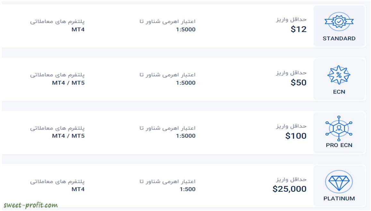Click MT4 platform text in STANDARD row
Screen dimensions: 371x211
78,29
